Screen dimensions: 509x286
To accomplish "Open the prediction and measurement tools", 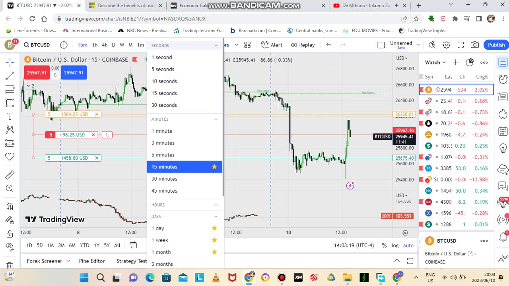I will (10, 143).
